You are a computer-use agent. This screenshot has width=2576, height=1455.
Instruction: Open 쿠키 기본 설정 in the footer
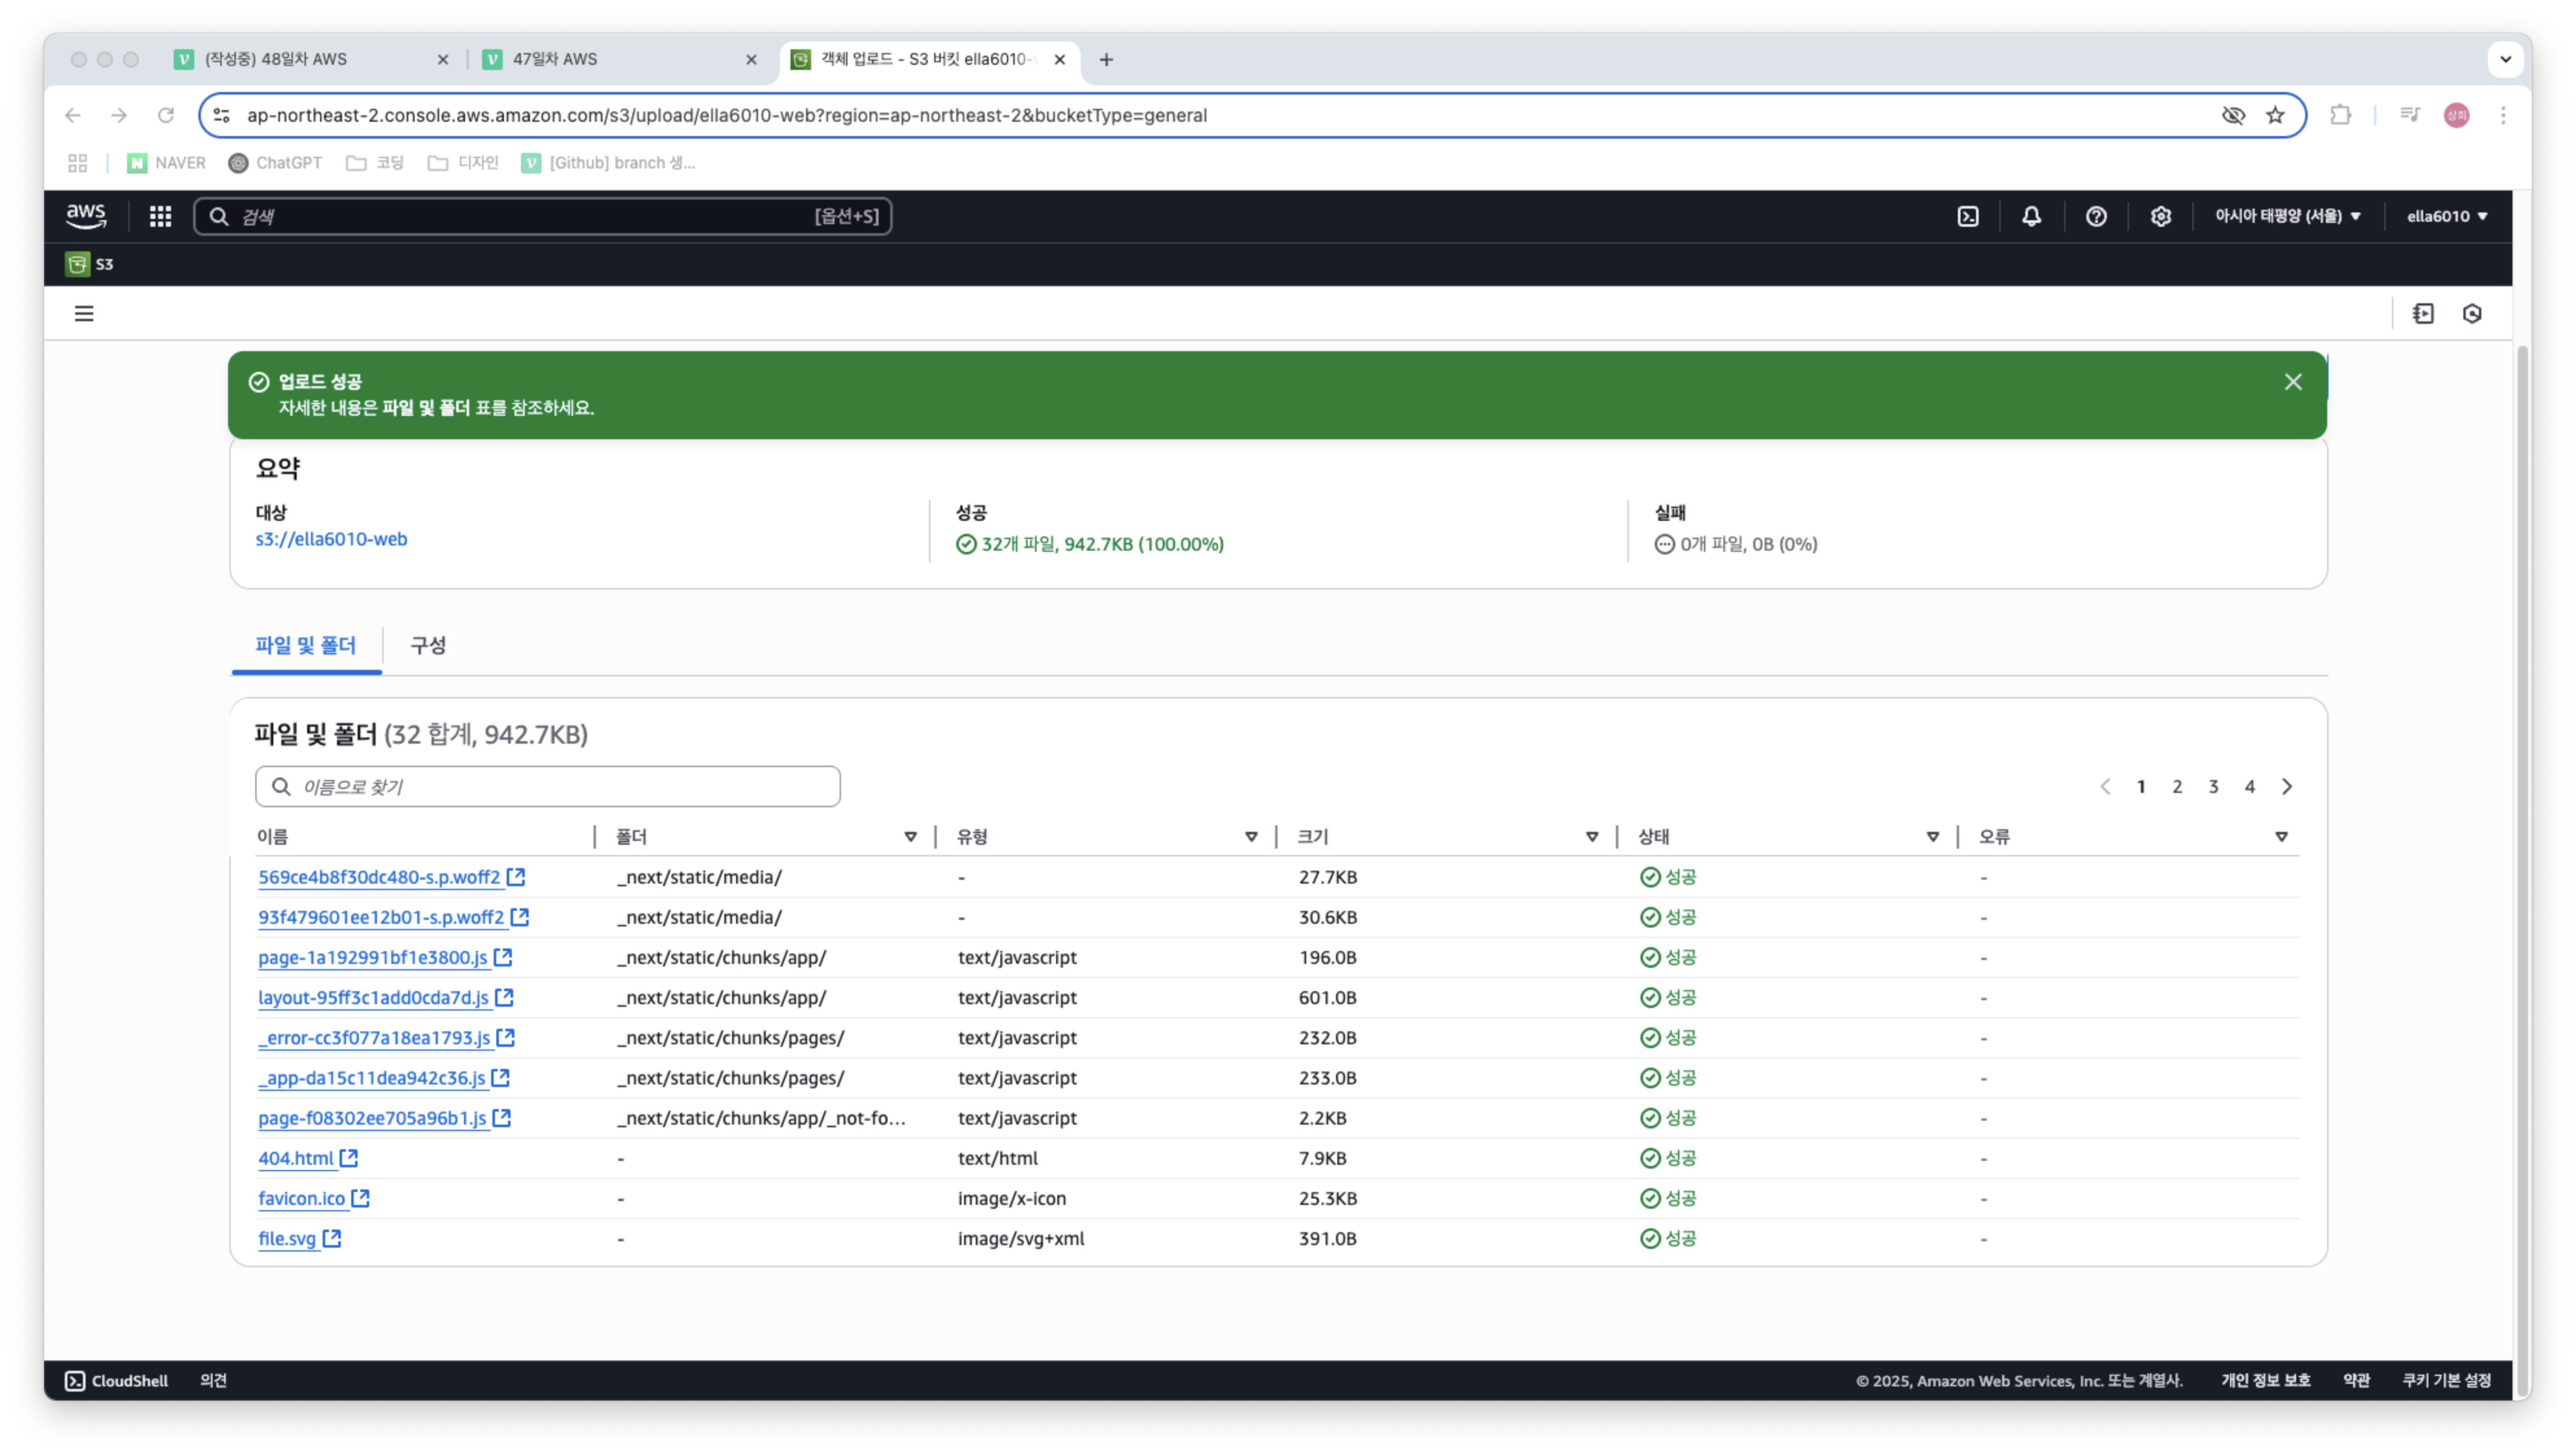tap(2447, 1381)
